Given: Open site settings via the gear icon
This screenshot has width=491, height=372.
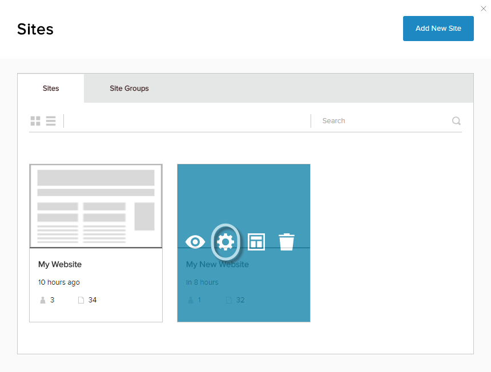Looking at the screenshot, I should [226, 242].
